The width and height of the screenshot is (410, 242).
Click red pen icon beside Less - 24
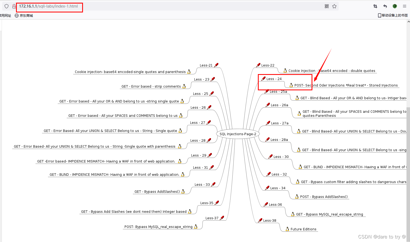click(263, 79)
